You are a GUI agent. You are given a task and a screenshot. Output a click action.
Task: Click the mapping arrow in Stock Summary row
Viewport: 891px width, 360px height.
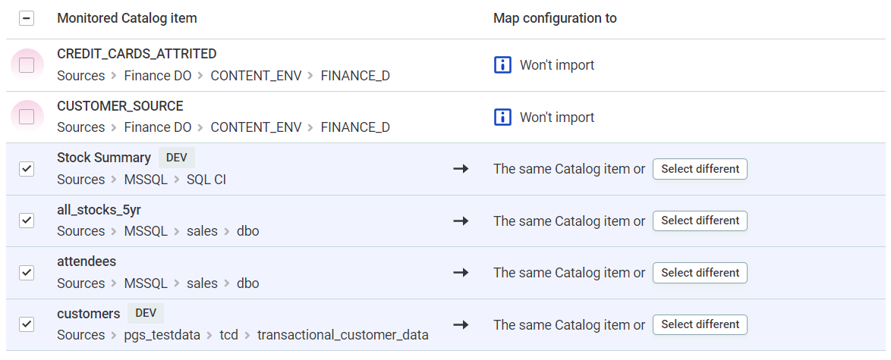pos(461,169)
